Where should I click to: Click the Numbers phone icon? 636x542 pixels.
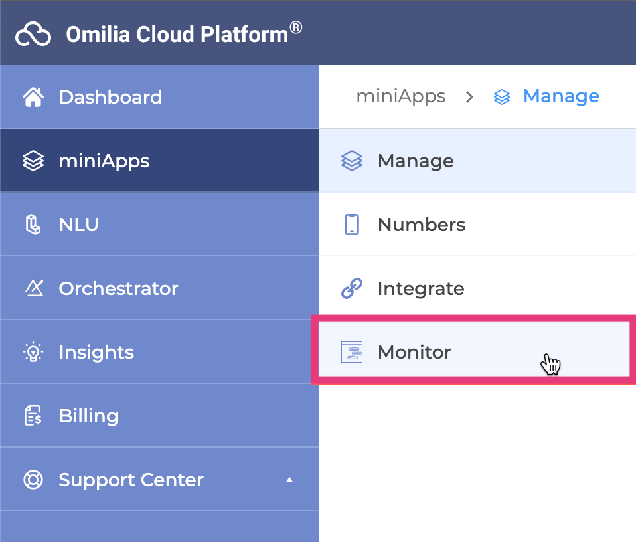(x=352, y=225)
